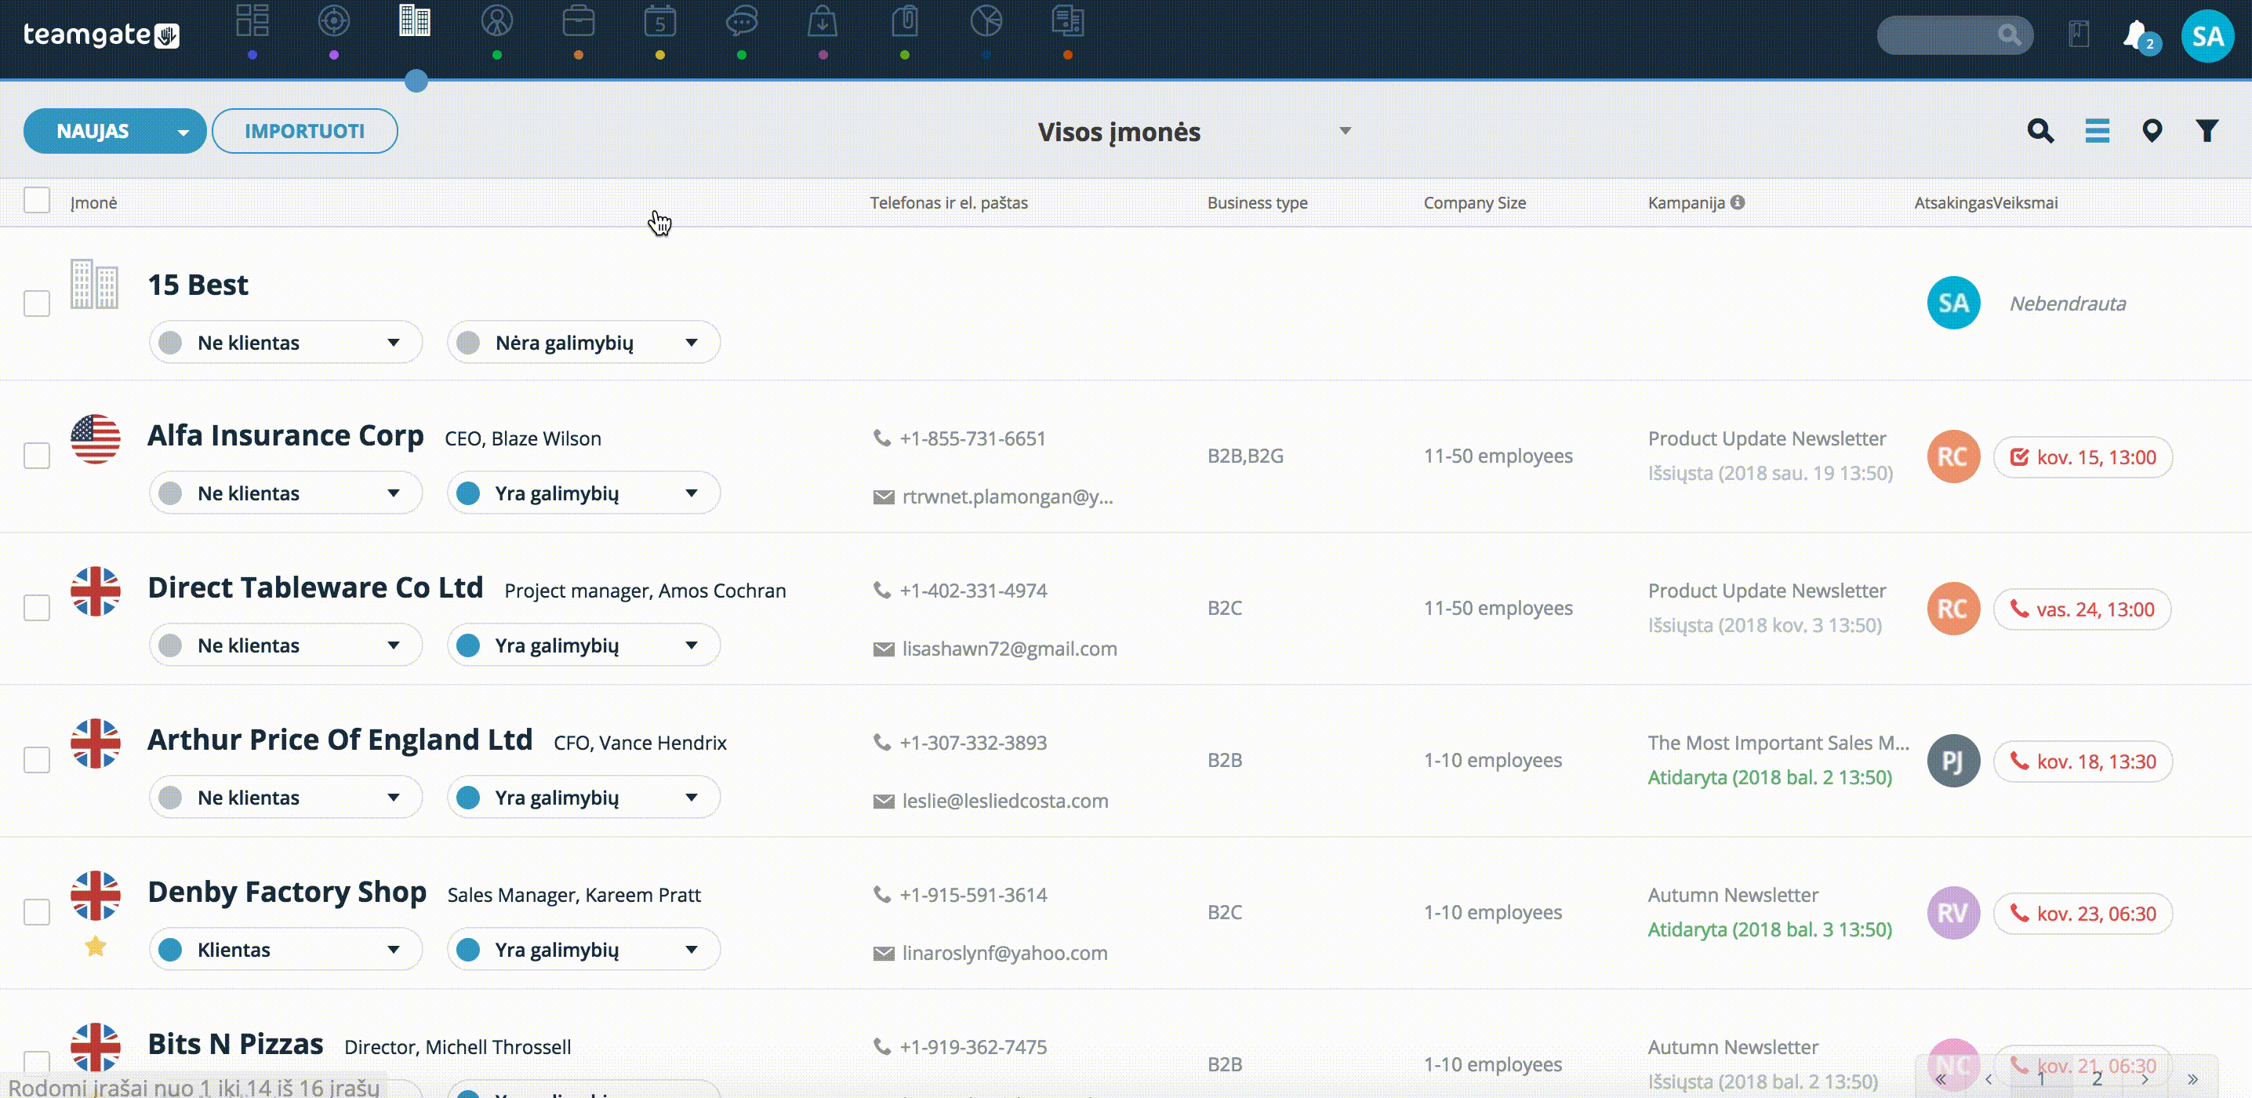Open Alfa Insurance Corp 'Yra galimybių' dropdown
This screenshot has height=1098, width=2252.
coord(583,493)
